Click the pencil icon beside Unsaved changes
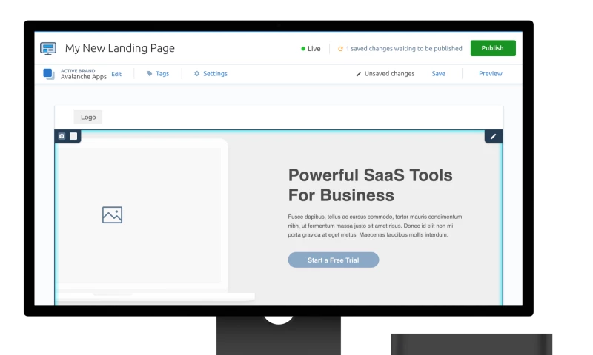The image size is (593, 355). (x=359, y=74)
